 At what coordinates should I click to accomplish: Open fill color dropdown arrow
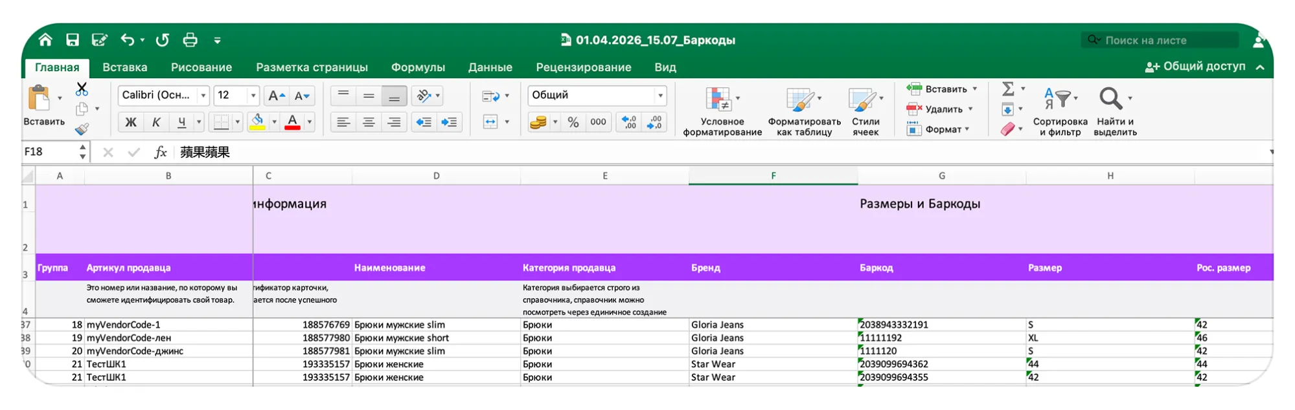click(274, 122)
